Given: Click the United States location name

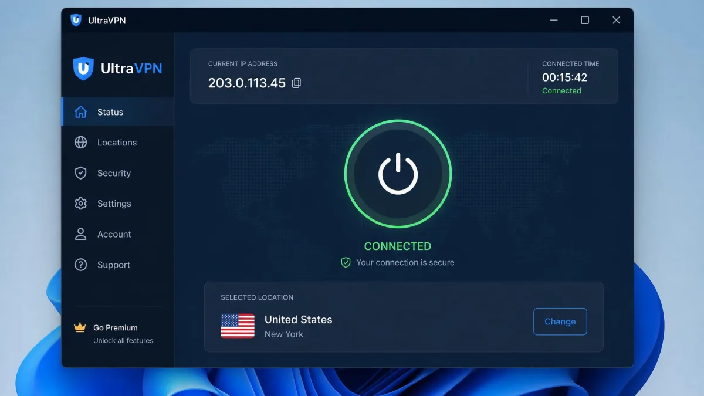Looking at the screenshot, I should 299,319.
